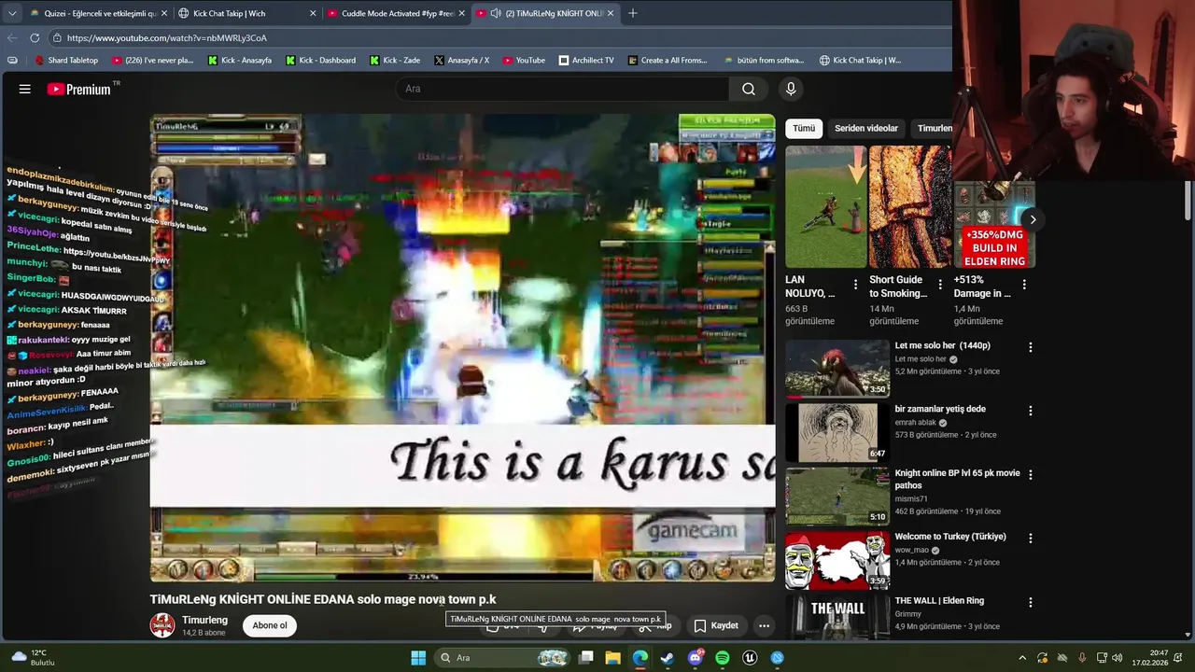
Task: Close the Quizei browser tab
Action: 164,13
